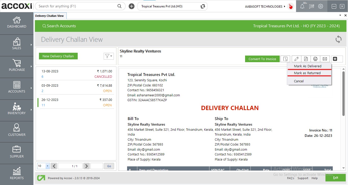Click the global search input field
The width and height of the screenshot is (348, 185).
click(x=77, y=6)
